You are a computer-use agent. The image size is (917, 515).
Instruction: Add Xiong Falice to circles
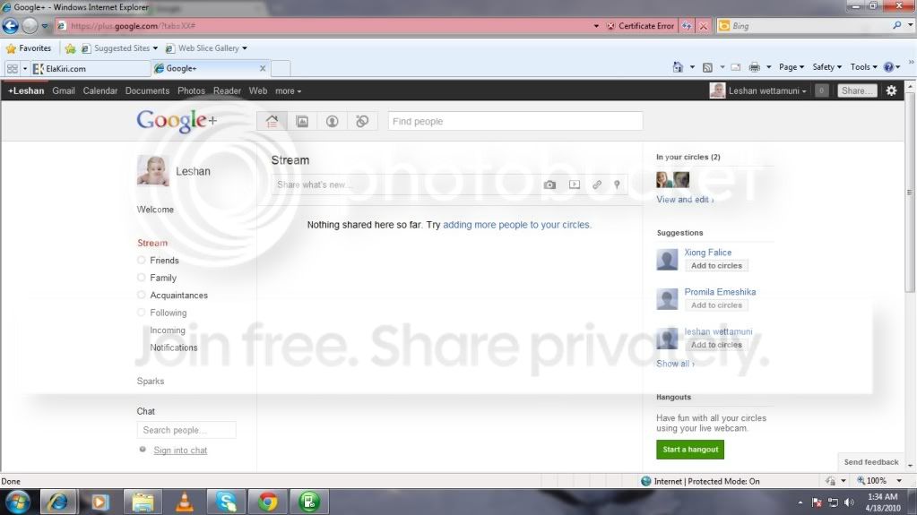tap(716, 265)
